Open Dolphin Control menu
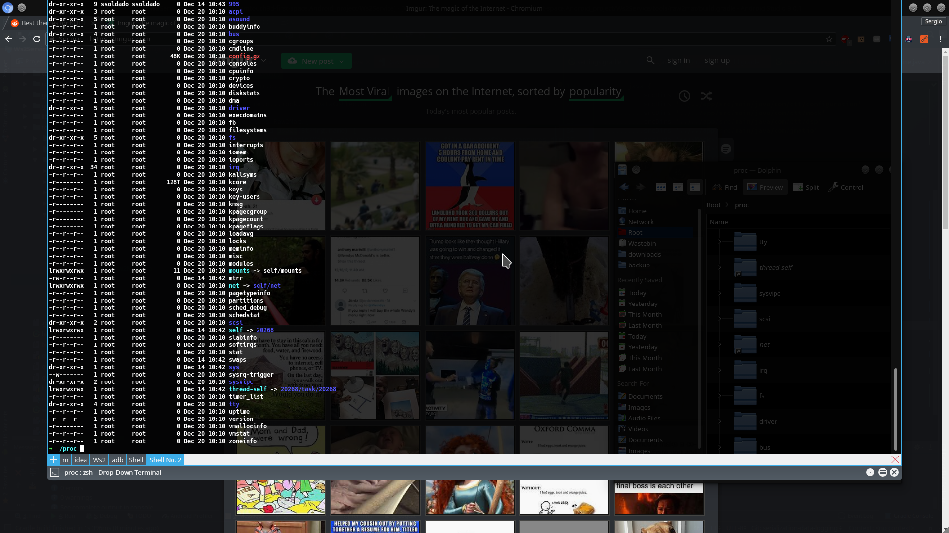 [846, 187]
